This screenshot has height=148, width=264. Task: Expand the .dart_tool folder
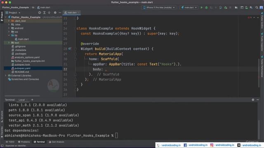coord(9,21)
